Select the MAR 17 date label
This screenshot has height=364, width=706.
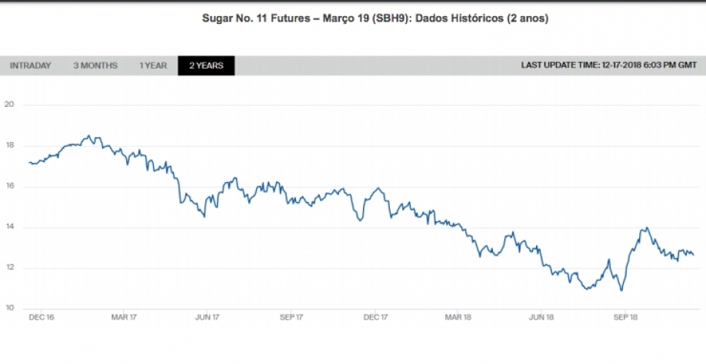coord(124,316)
